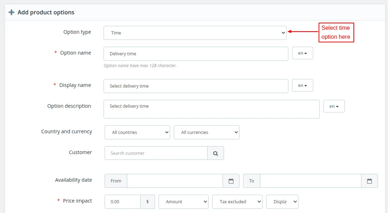Click the Search customer input box
The height and width of the screenshot is (213, 388).
pyautogui.click(x=156, y=153)
